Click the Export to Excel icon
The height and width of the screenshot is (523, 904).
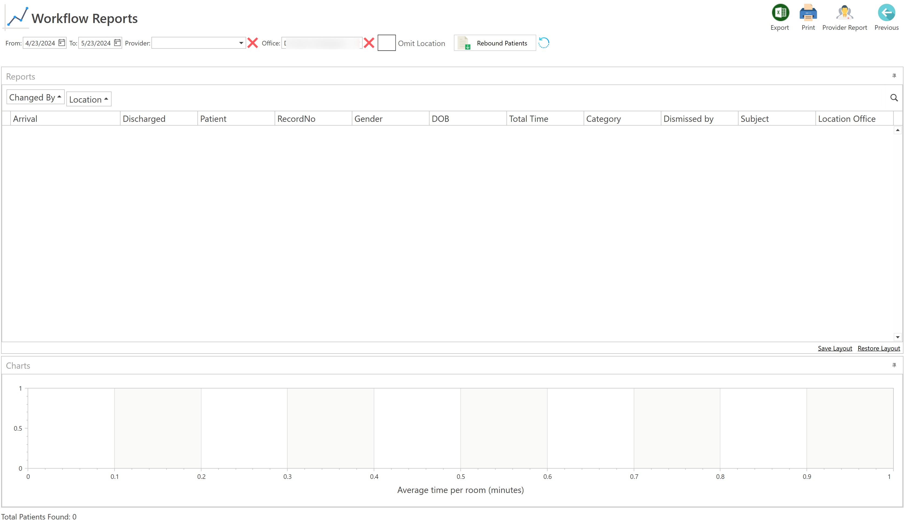point(780,13)
